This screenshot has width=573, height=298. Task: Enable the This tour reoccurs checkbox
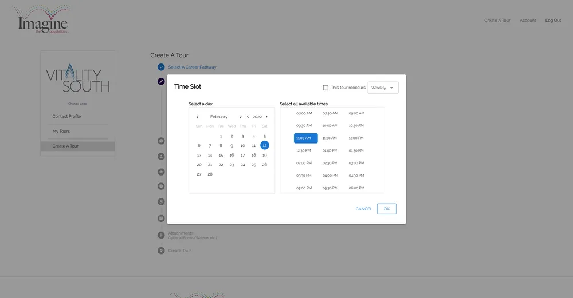pyautogui.click(x=325, y=88)
